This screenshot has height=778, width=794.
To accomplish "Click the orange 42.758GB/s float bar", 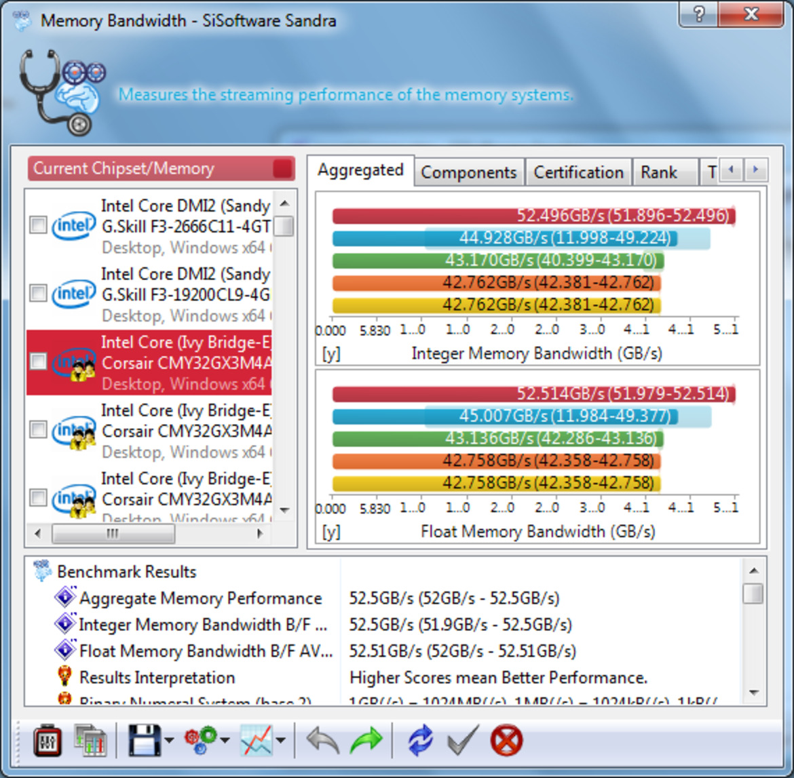I will click(x=496, y=461).
